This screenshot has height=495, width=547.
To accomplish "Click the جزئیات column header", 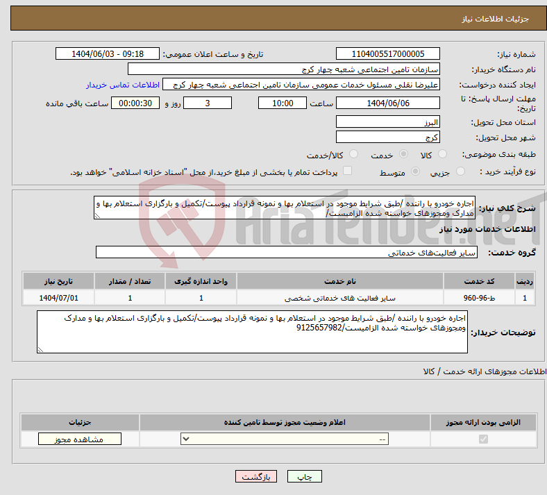I will pos(80,422).
